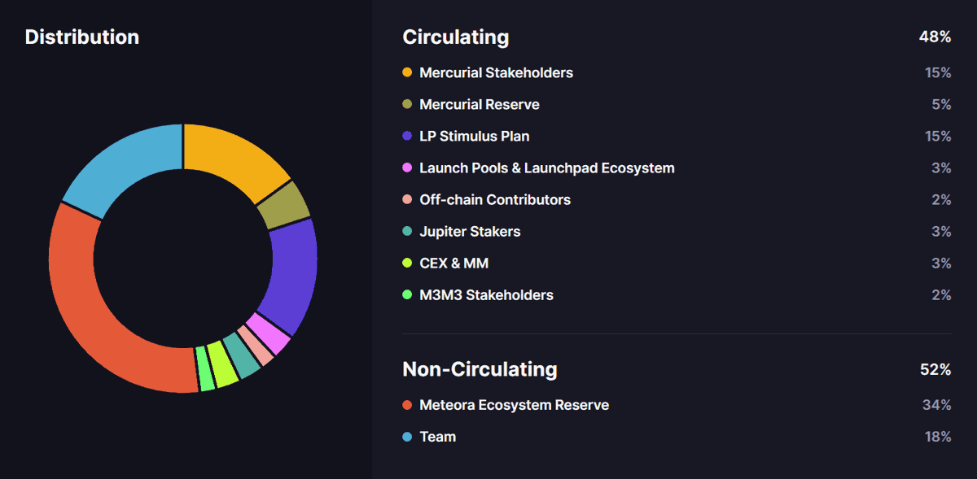Click the 48% Circulating total
This screenshot has height=479, width=977.
935,37
